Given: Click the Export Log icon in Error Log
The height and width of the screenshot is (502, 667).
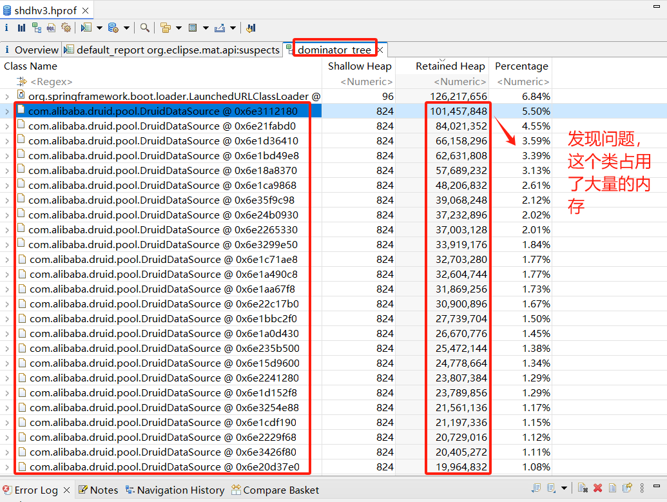Looking at the screenshot, I should click(536, 488).
